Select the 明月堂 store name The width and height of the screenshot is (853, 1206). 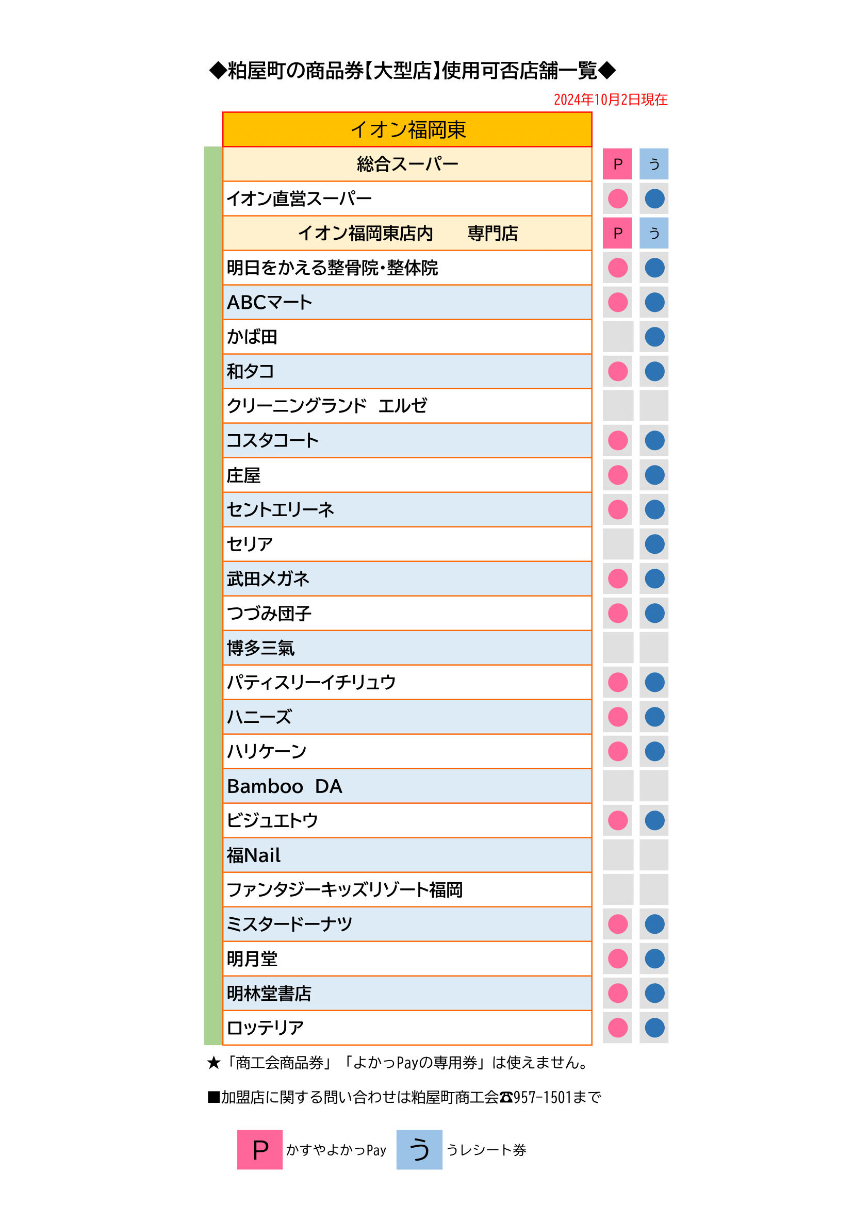[x=252, y=959]
